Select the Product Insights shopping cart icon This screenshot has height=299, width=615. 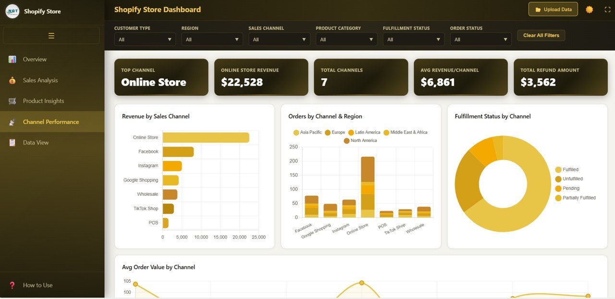point(12,101)
